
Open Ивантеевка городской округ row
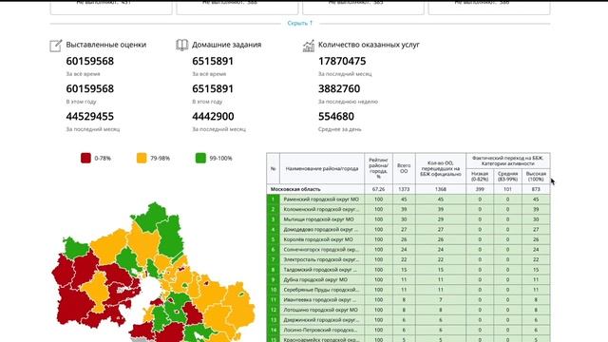click(x=408, y=300)
